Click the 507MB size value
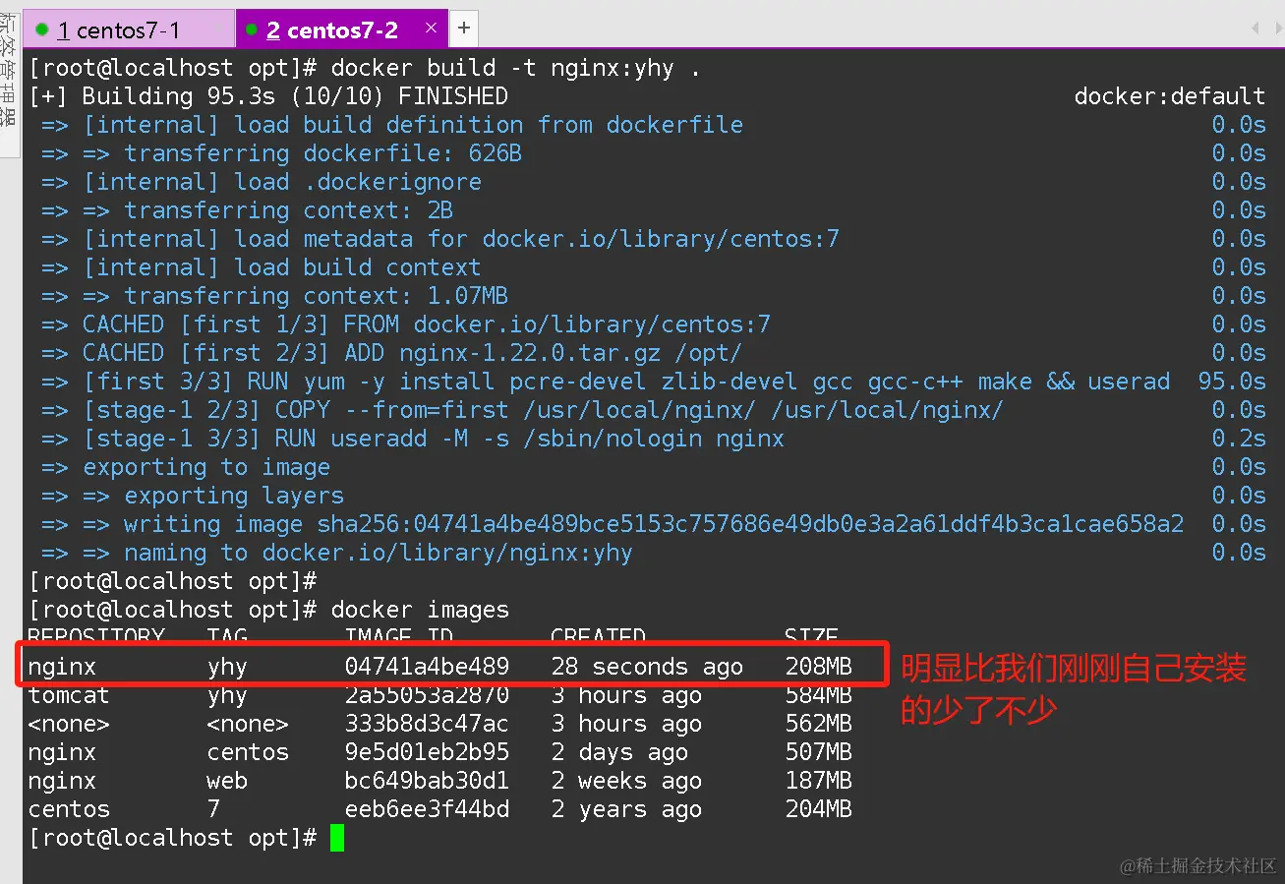1285x884 pixels. 819,752
